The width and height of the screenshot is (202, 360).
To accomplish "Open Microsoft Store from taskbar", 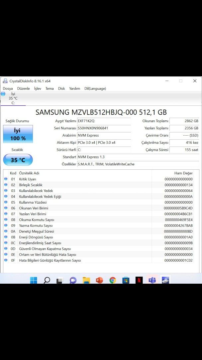I will (126, 280).
